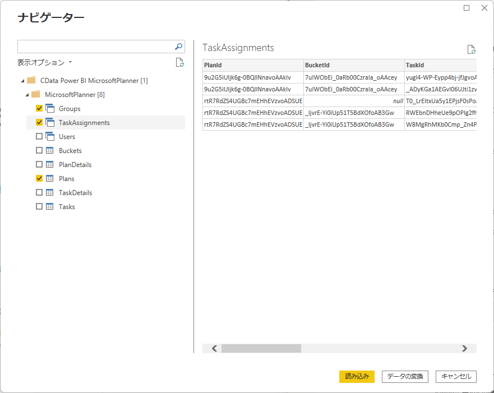Click the TaskId cell starting with _ADyKGa1
Viewport: 494px width, 393px height.
pos(440,89)
